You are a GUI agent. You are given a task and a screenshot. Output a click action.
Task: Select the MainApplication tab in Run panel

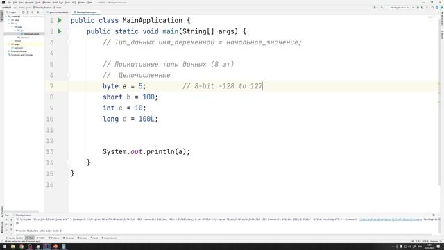tap(23, 215)
